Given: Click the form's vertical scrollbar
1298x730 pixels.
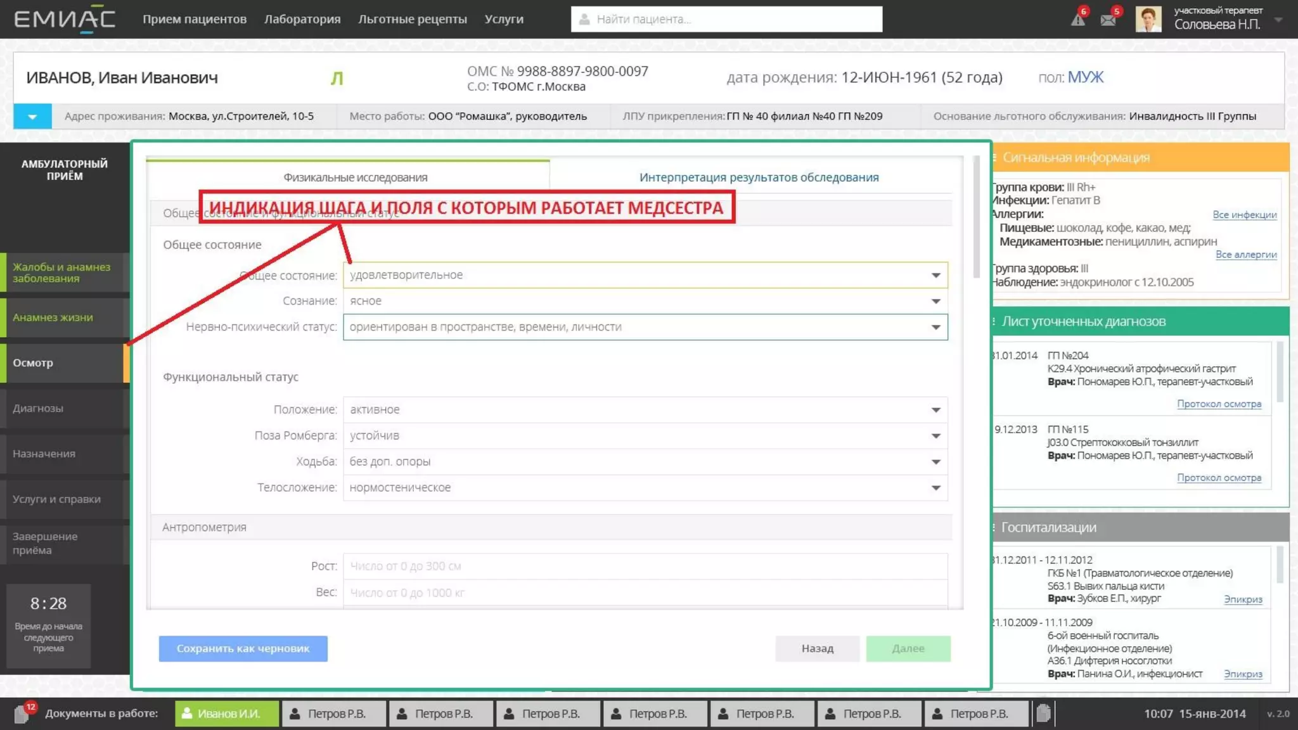Looking at the screenshot, I should coord(976,215).
